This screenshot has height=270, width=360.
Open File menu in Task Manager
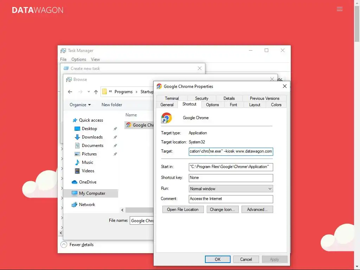(x=63, y=59)
